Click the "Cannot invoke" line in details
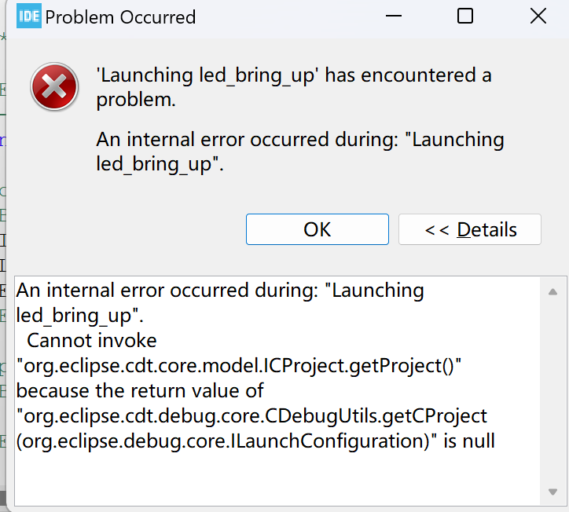 point(92,341)
